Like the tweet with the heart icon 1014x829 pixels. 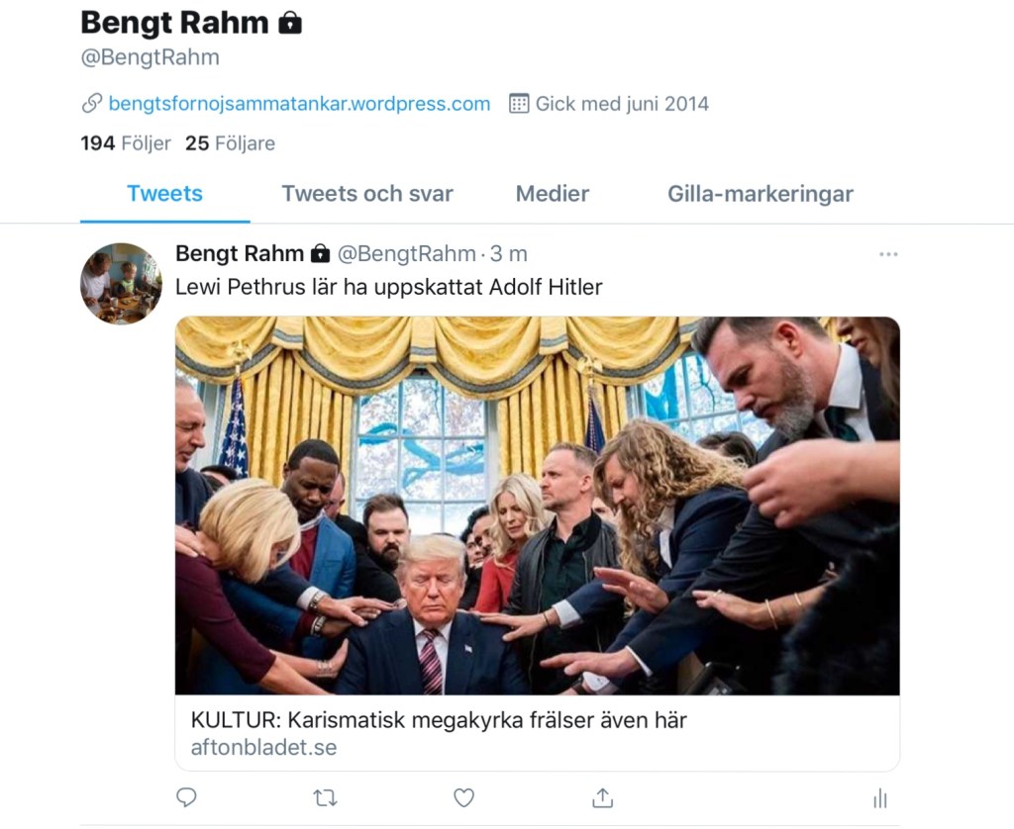pyautogui.click(x=463, y=797)
